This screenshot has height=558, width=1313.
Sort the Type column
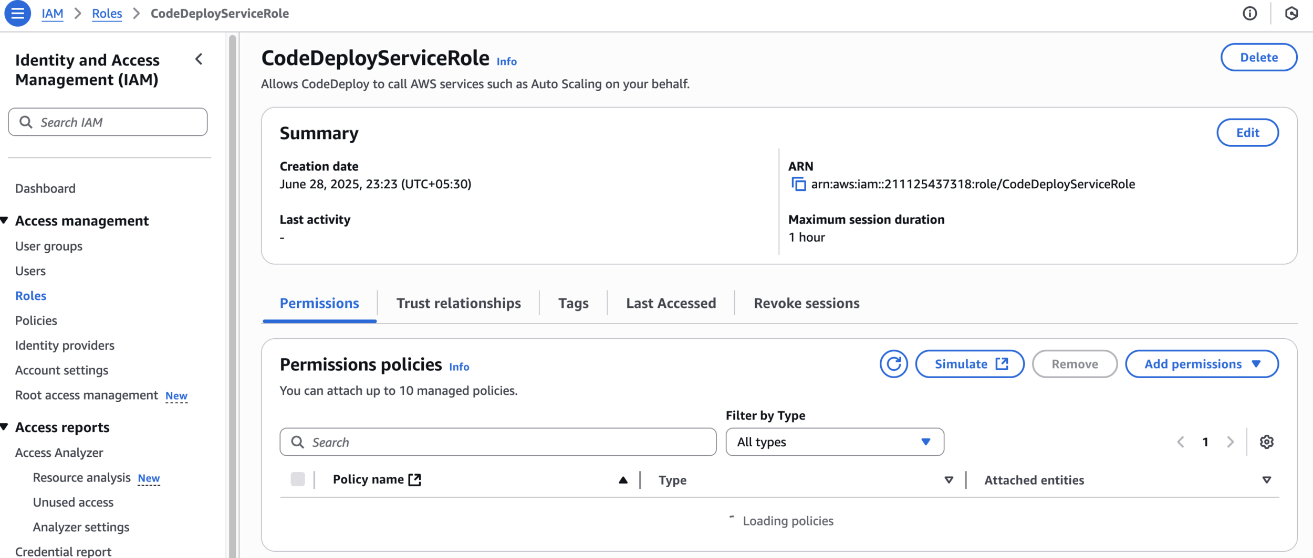pyautogui.click(x=949, y=480)
